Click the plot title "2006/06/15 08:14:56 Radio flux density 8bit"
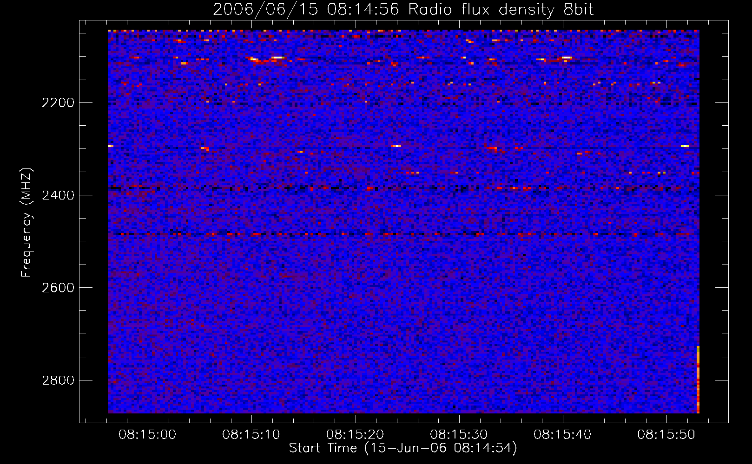This screenshot has width=752, height=464. (x=403, y=9)
